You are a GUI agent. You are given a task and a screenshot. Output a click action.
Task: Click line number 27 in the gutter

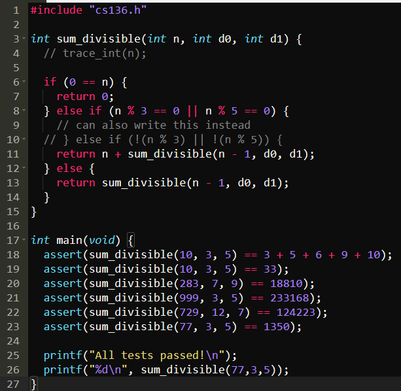tap(12, 384)
